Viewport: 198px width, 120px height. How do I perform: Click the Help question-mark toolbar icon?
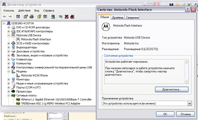pos(39,17)
